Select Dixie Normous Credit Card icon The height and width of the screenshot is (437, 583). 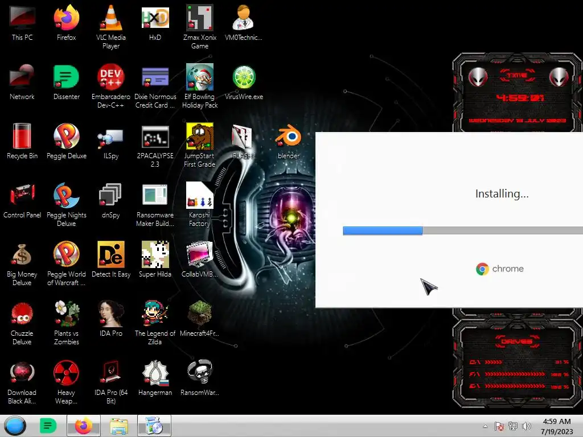[155, 86]
